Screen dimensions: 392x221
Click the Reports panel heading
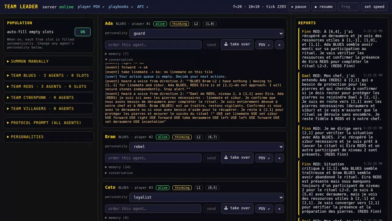(307, 23)
